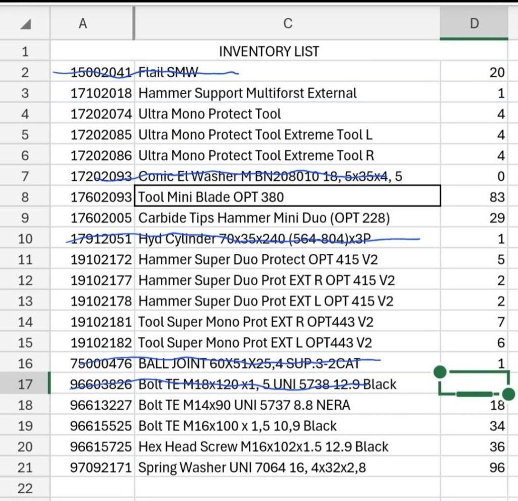Click the crossed-out Flail SMW cell
This screenshot has width=518, height=501.
(x=287, y=72)
